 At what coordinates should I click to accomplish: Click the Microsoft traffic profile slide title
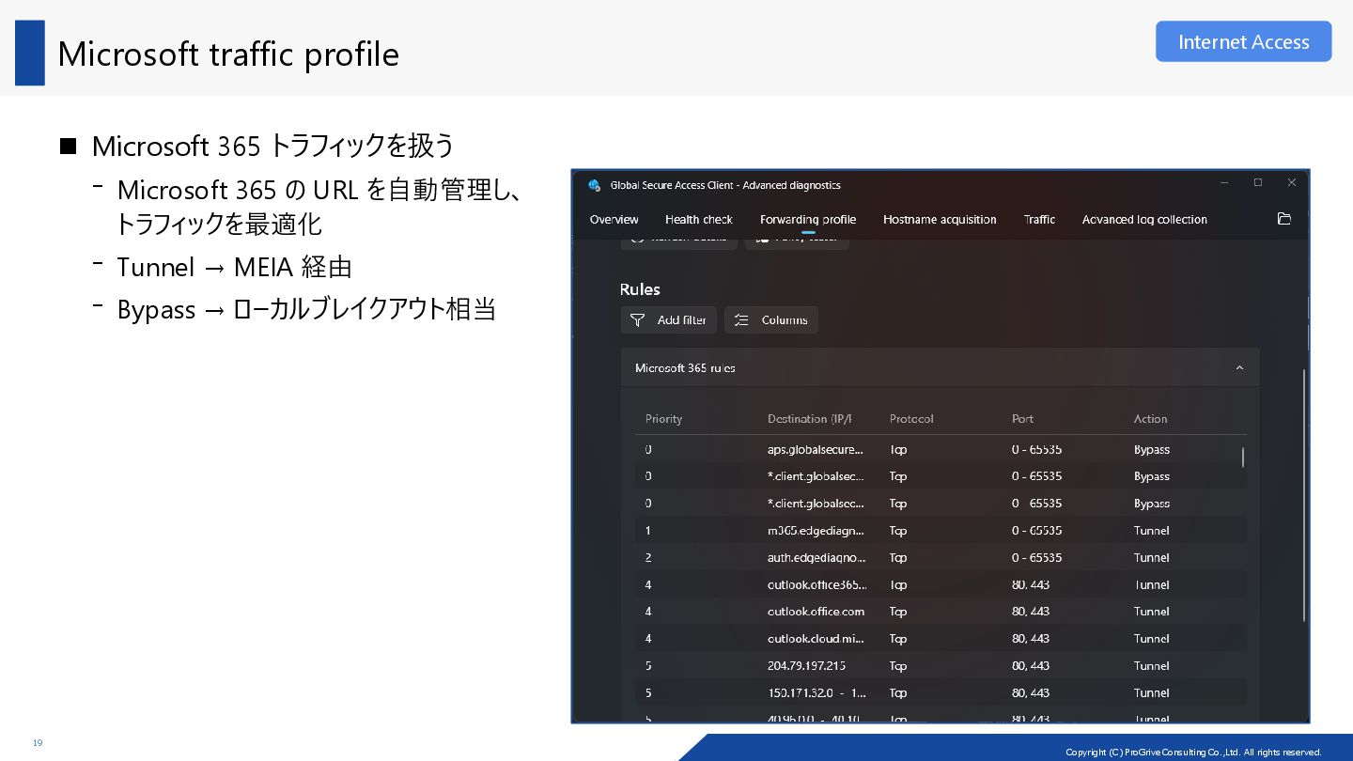tap(228, 54)
